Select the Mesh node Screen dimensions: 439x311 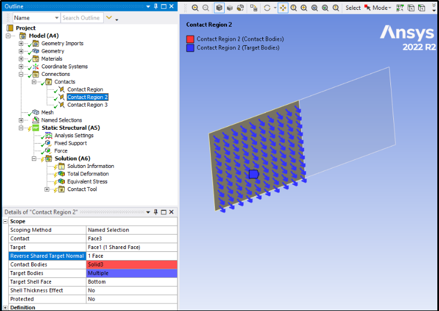pyautogui.click(x=47, y=112)
